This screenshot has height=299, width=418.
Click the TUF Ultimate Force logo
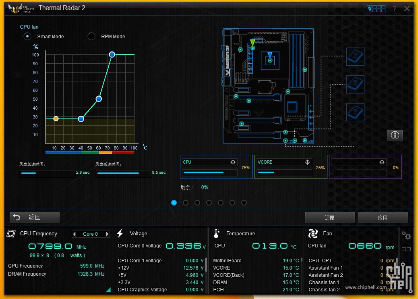(x=21, y=8)
